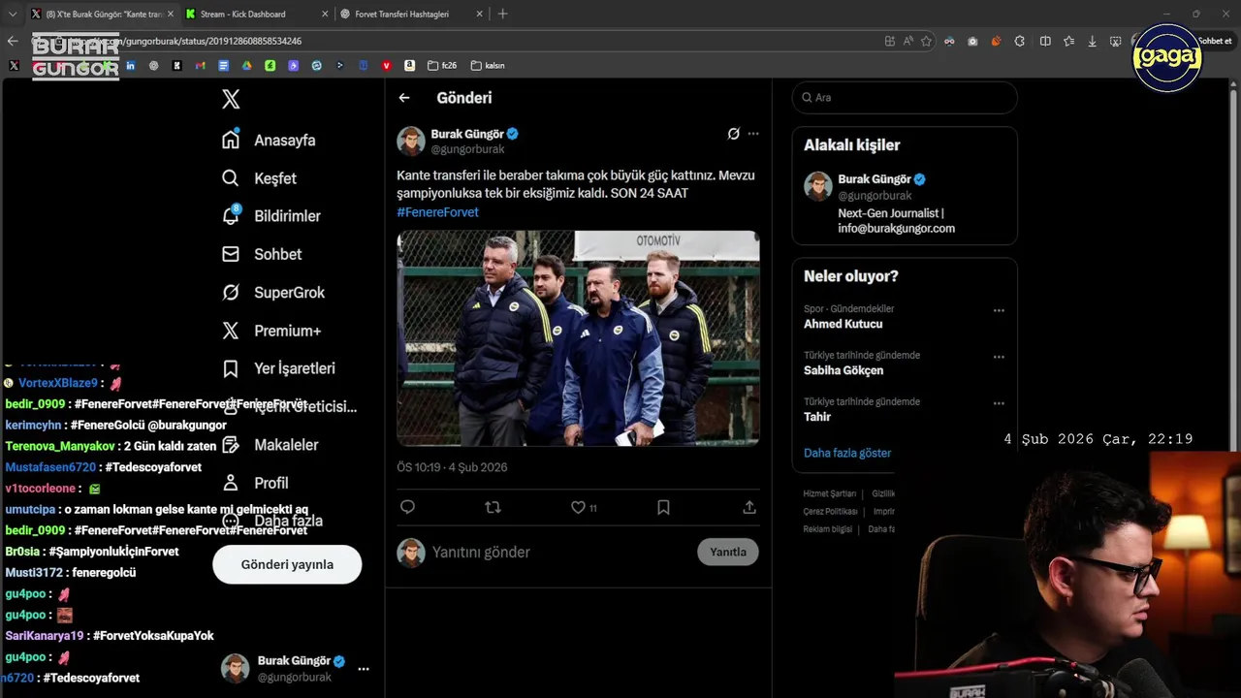Open Çerez Politikası footer link
The image size is (1241, 698).
[831, 511]
